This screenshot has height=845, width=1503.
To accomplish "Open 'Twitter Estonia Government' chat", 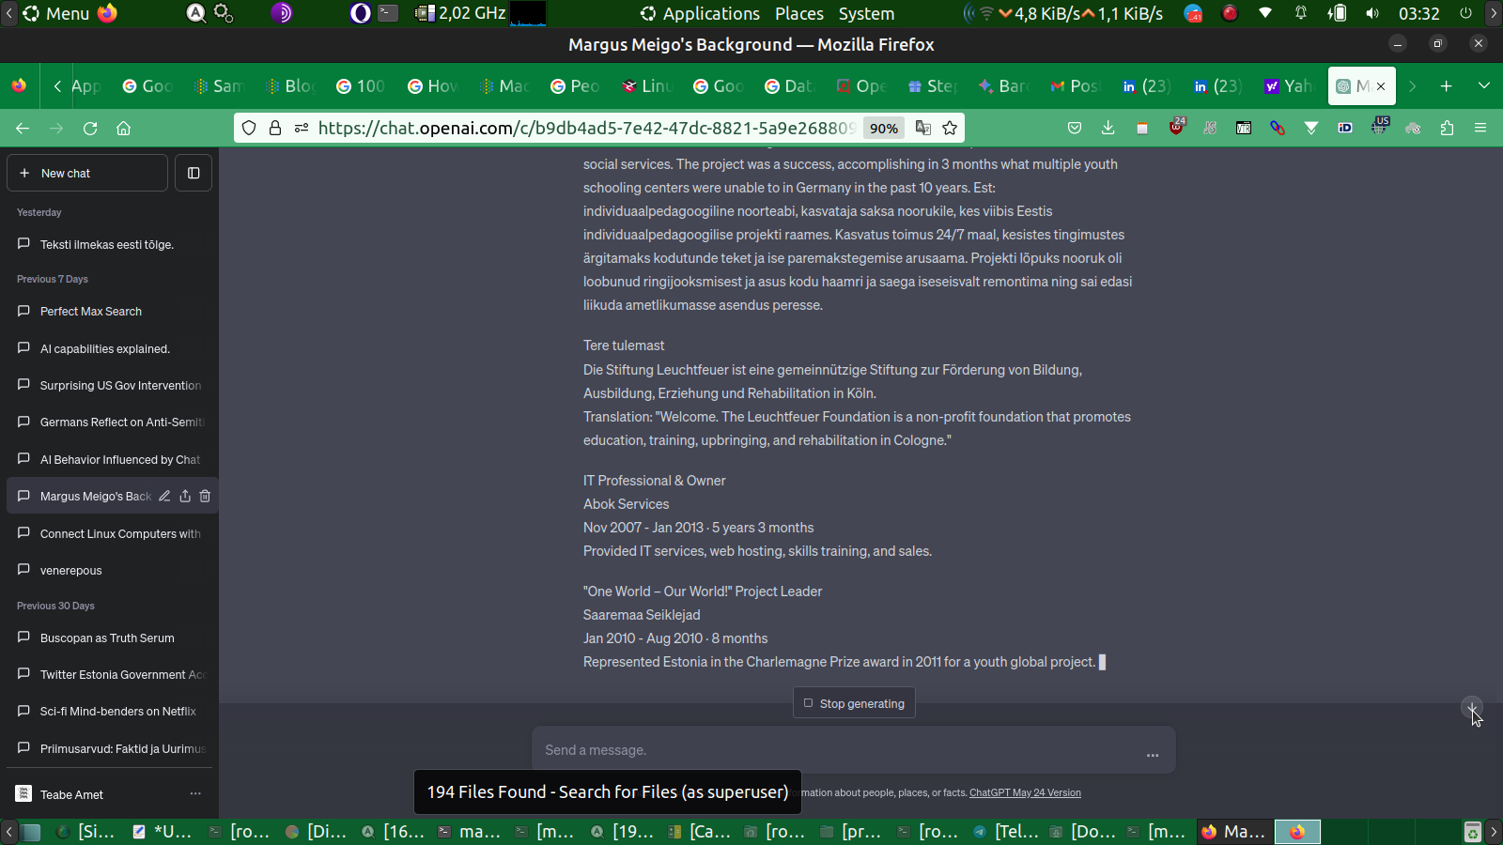I will point(110,674).
